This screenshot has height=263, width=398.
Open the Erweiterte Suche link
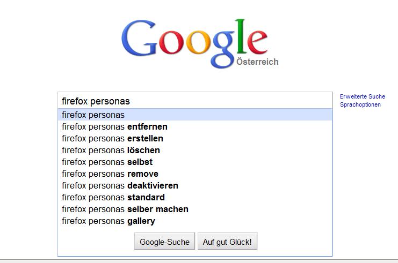click(362, 96)
